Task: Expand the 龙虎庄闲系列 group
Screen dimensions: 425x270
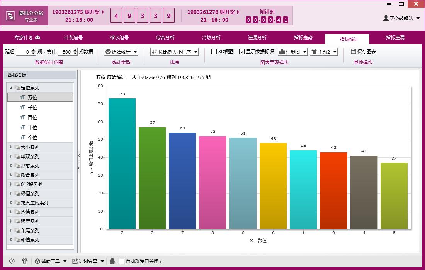Action: click(11, 202)
